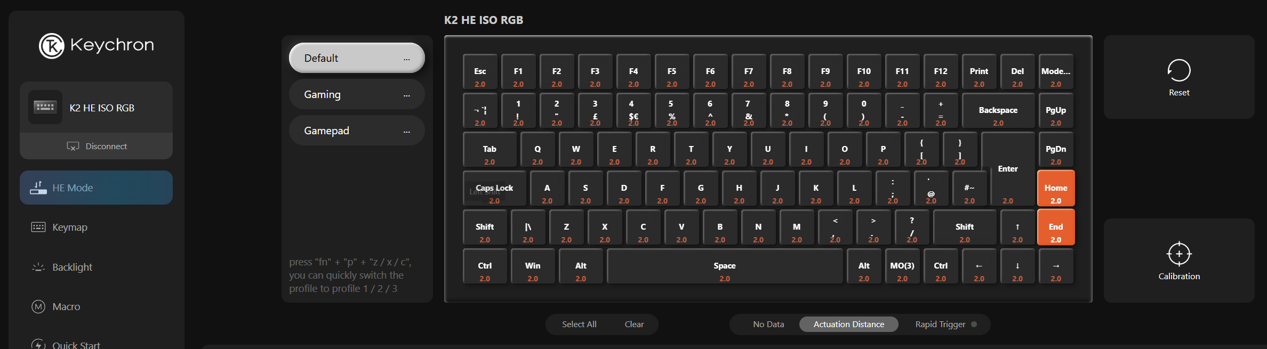This screenshot has height=349, width=1267.
Task: Select the S key
Action: (x=586, y=188)
